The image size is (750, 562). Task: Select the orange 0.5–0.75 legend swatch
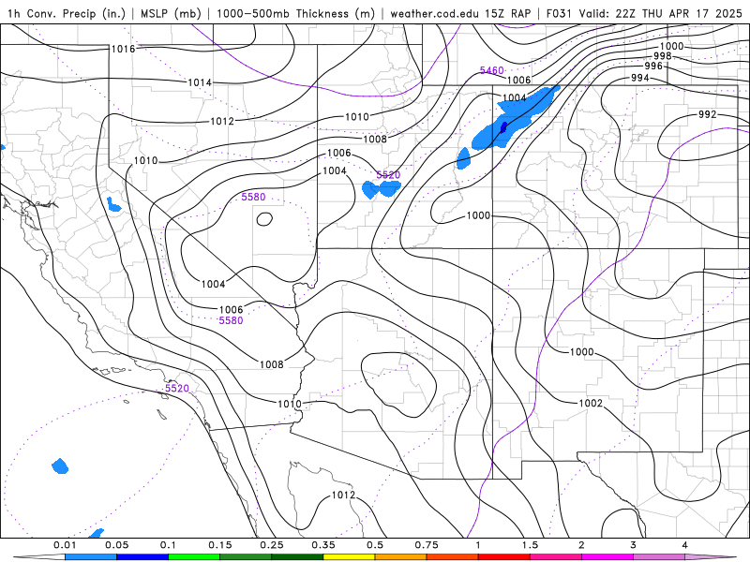tap(400, 557)
